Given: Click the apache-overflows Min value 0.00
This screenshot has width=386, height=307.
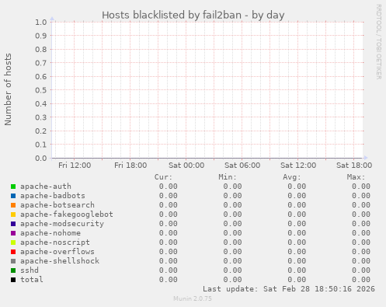Looking at the screenshot, I should (232, 252).
